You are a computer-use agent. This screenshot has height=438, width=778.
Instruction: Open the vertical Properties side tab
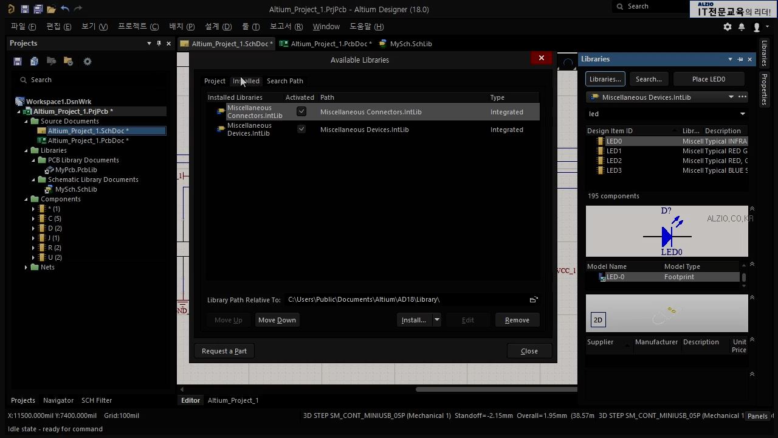(765, 89)
